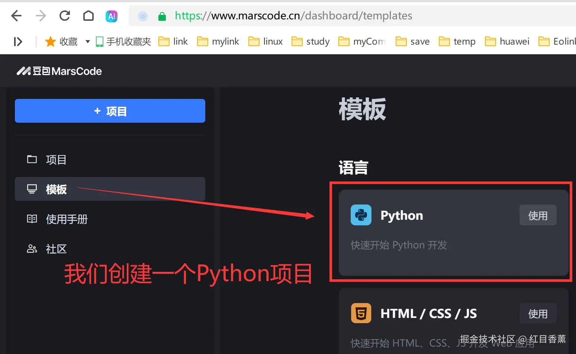The image size is (576, 354).
Task: Open 项目 in the sidebar
Action: point(110,160)
